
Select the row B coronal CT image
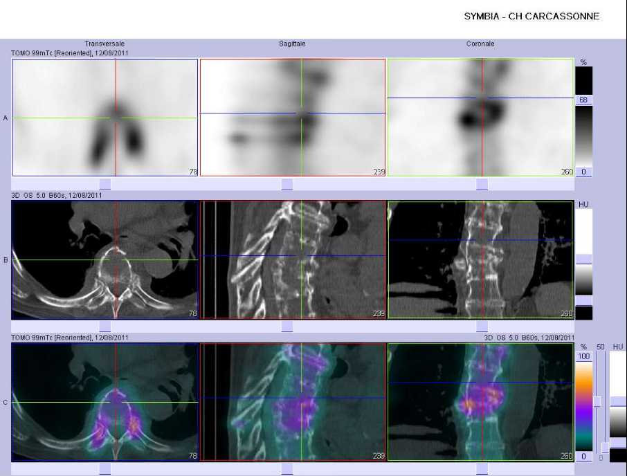[481, 259]
